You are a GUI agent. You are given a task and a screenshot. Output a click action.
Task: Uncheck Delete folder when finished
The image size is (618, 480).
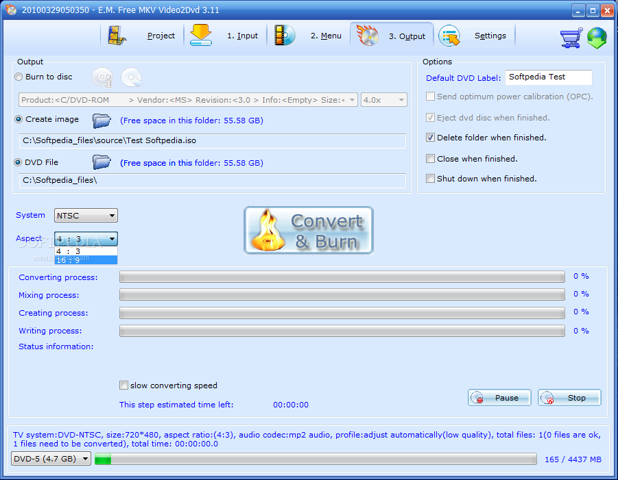click(x=430, y=138)
